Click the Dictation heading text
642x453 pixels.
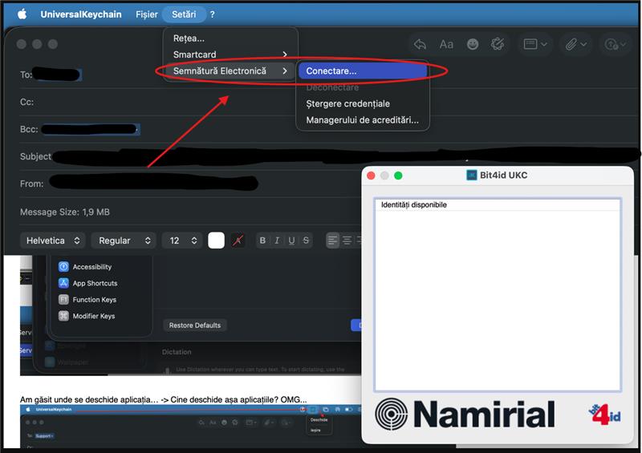(177, 352)
